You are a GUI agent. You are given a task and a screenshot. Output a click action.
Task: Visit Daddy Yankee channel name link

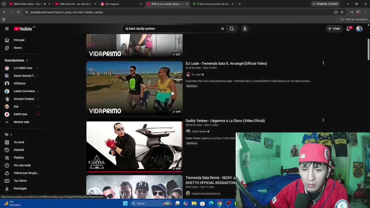(x=199, y=131)
